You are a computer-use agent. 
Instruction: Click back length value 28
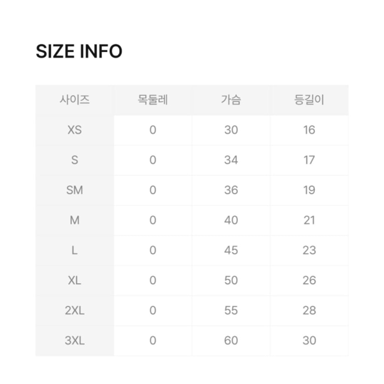309,311
